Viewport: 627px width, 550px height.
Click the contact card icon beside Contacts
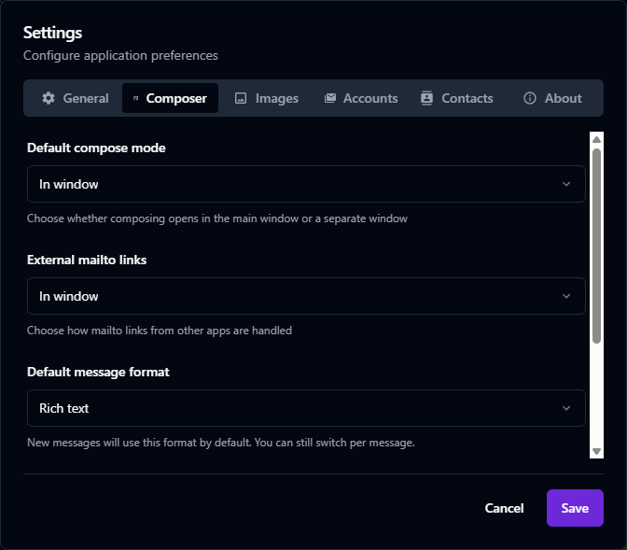tap(426, 98)
